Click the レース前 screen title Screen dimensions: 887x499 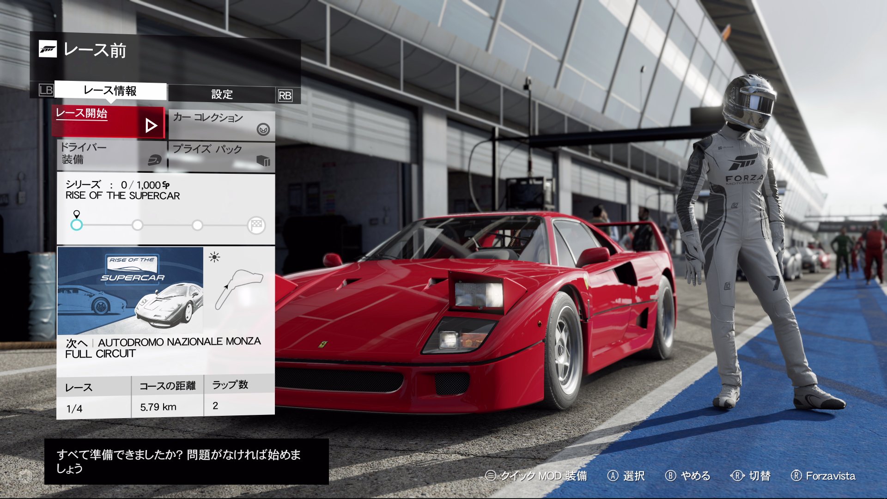(95, 50)
